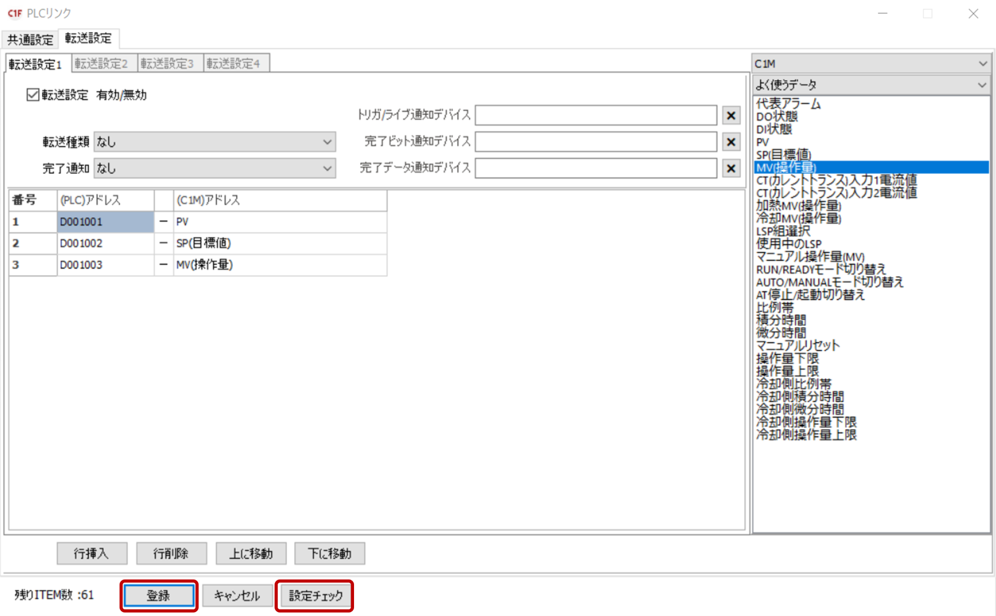The image size is (996, 616).
Task: Click the C1F application icon in title bar
Action: [14, 13]
